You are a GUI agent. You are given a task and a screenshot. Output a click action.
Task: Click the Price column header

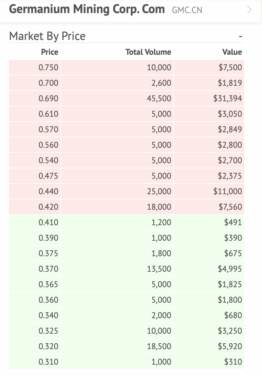coord(50,52)
